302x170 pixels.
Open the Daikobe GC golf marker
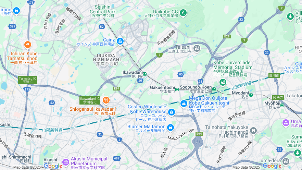(183, 13)
